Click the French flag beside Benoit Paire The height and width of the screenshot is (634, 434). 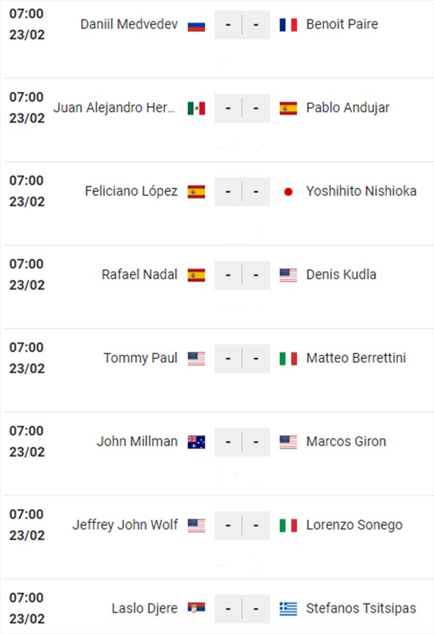coord(288,25)
